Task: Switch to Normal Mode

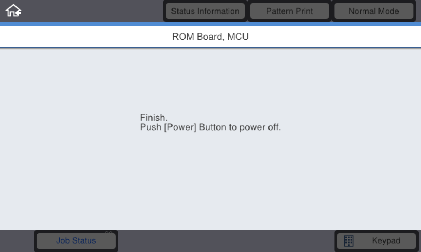Action: 374,11
